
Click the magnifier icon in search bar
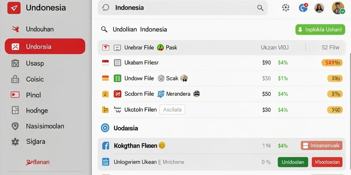(x=260, y=8)
